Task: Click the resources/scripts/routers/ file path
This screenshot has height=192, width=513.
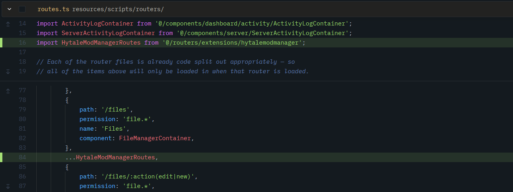Action: 118,9
